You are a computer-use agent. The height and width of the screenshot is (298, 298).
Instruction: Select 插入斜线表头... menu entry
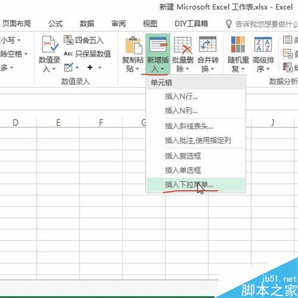195,126
